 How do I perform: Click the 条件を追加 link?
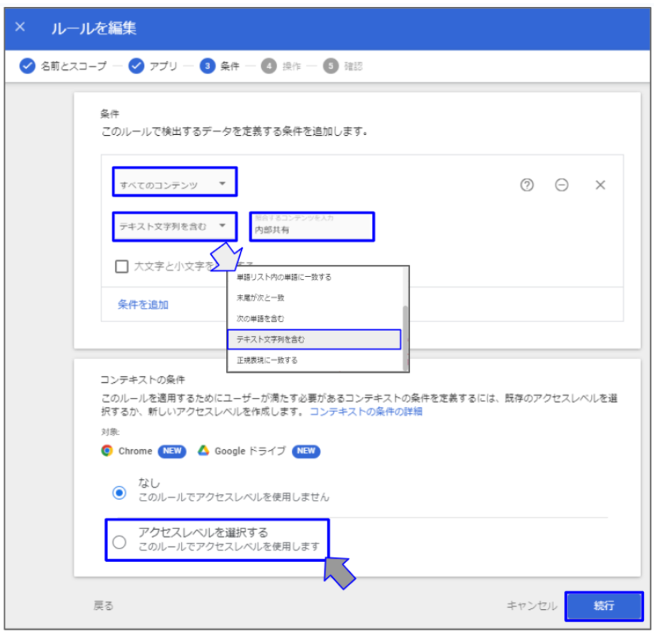click(143, 304)
